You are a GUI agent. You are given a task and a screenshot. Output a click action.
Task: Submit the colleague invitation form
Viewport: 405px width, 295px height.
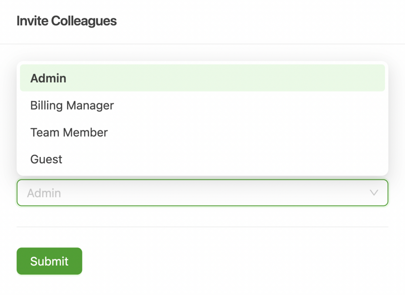pyautogui.click(x=49, y=261)
